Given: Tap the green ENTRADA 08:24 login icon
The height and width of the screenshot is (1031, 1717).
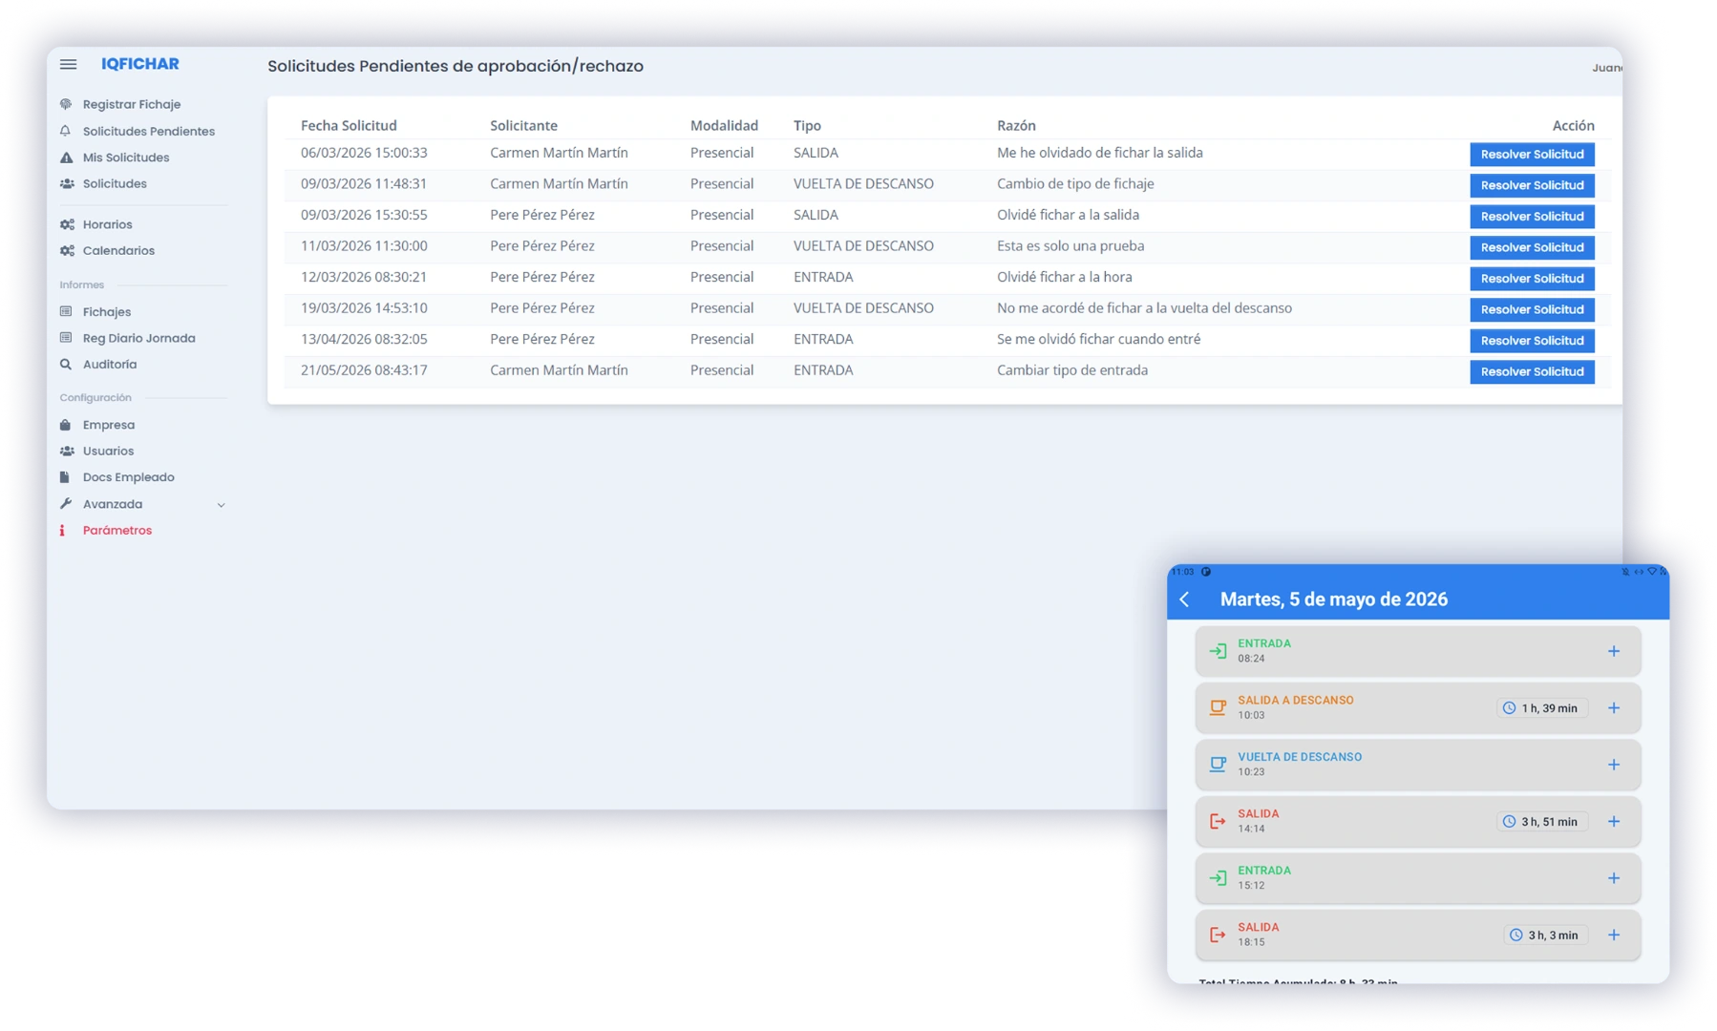Looking at the screenshot, I should tap(1218, 651).
